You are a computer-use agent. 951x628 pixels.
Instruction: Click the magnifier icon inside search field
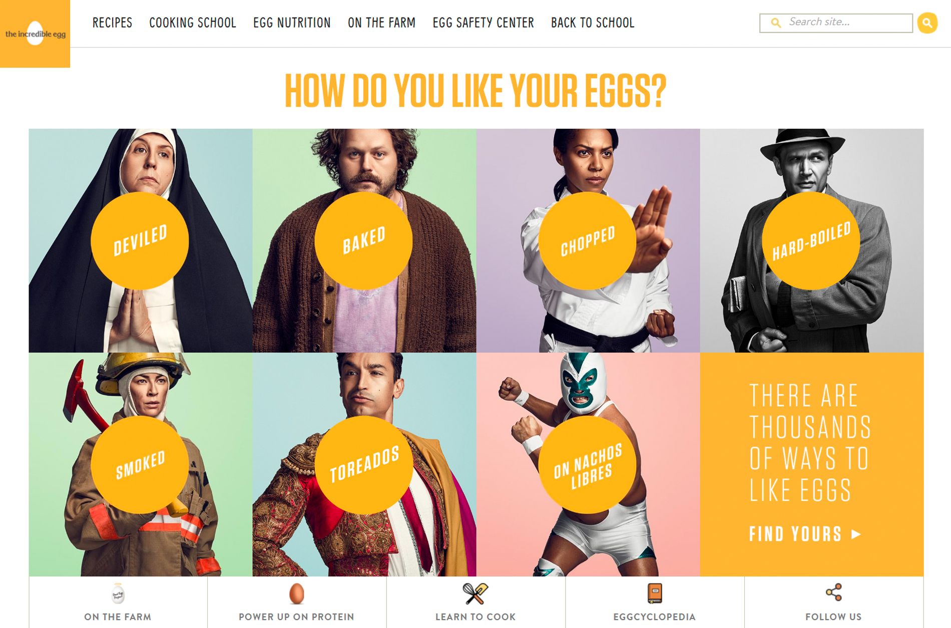[776, 23]
